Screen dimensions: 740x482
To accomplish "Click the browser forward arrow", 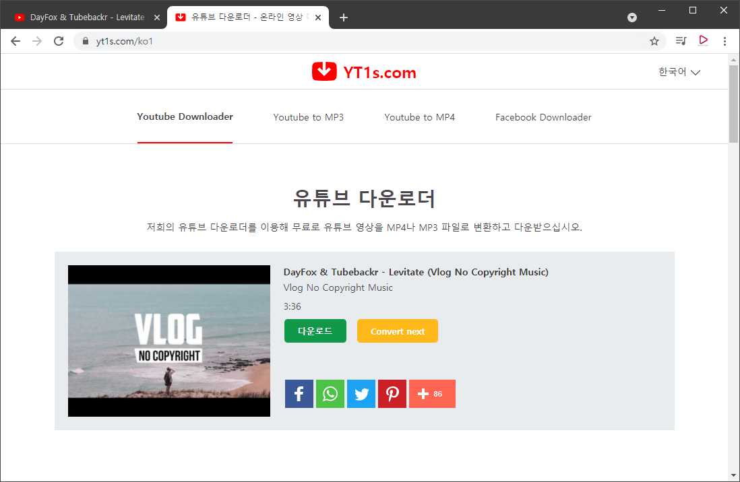I will [37, 41].
